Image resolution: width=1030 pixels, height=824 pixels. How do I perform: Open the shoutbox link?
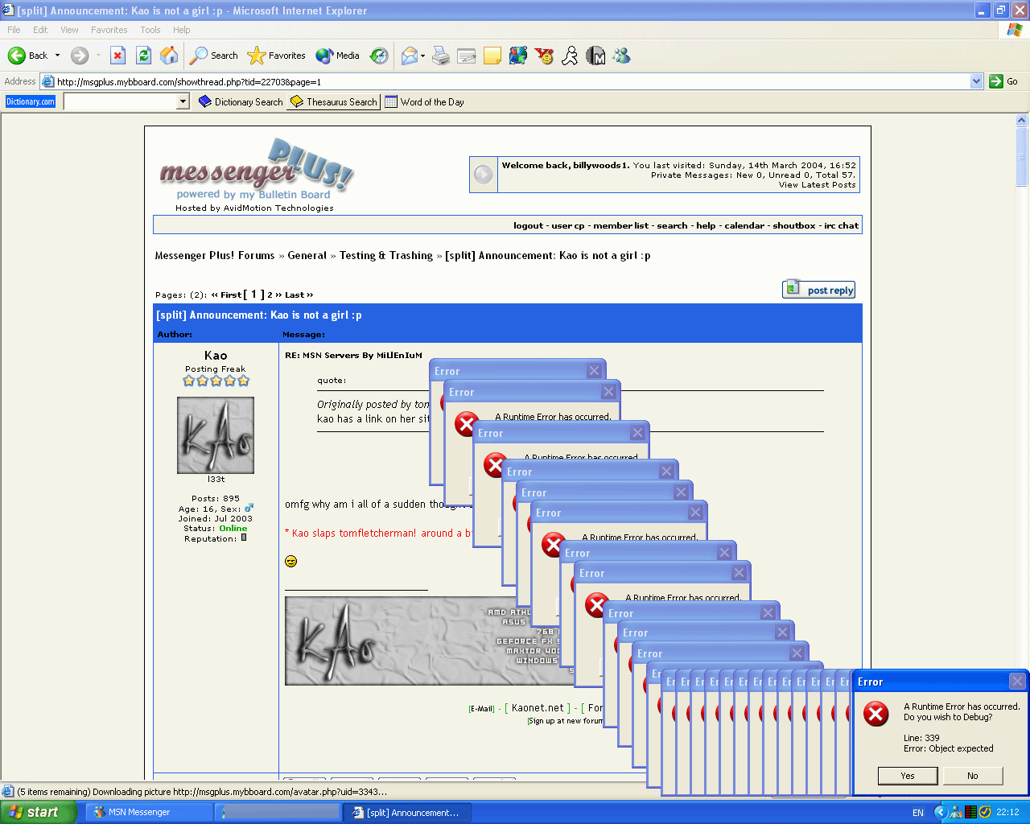click(x=794, y=226)
